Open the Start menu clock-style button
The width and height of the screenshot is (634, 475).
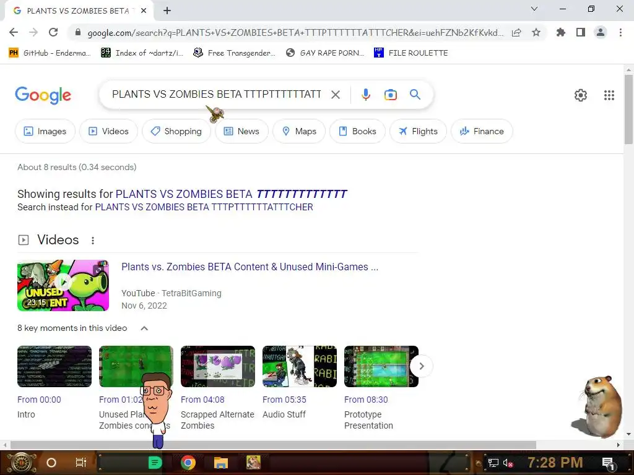point(21,463)
